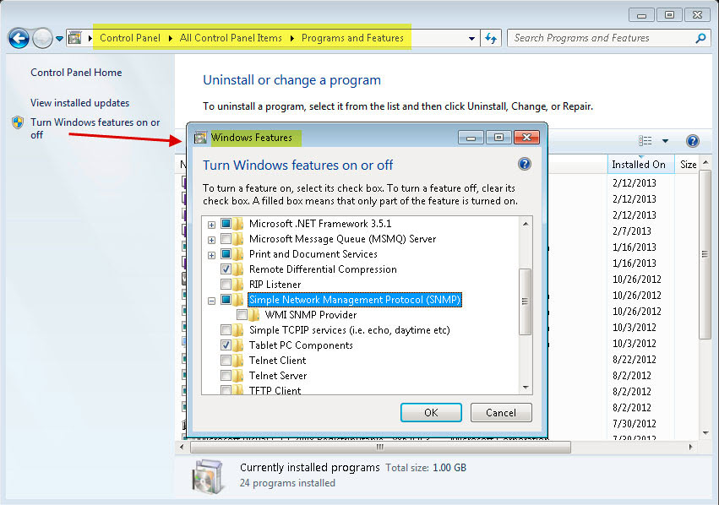Click the installed programs disc icon in details pane
Image resolution: width=719 pixels, height=505 pixels.
pyautogui.click(x=208, y=476)
